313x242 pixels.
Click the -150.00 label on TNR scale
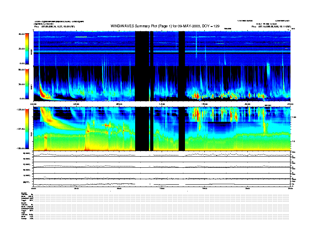21,148
